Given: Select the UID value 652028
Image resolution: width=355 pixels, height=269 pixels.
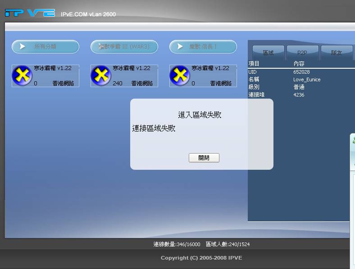Looking at the screenshot, I should pyautogui.click(x=301, y=72).
